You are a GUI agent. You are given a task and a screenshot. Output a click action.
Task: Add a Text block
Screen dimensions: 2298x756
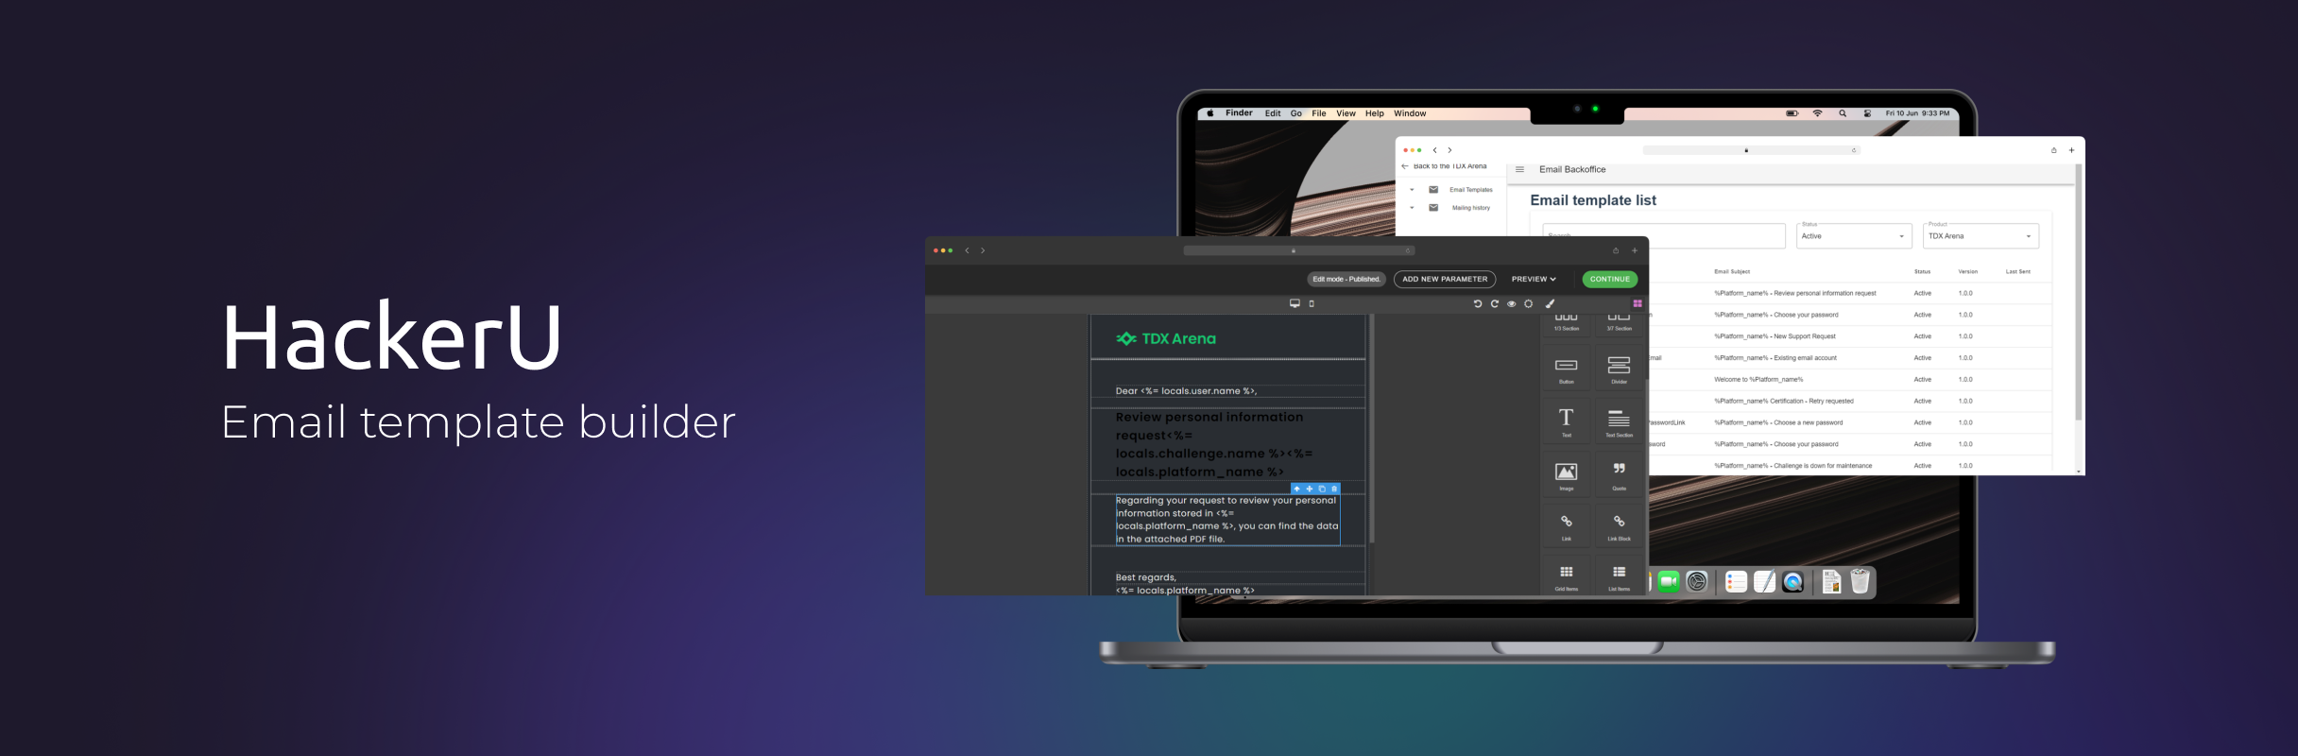point(1567,421)
